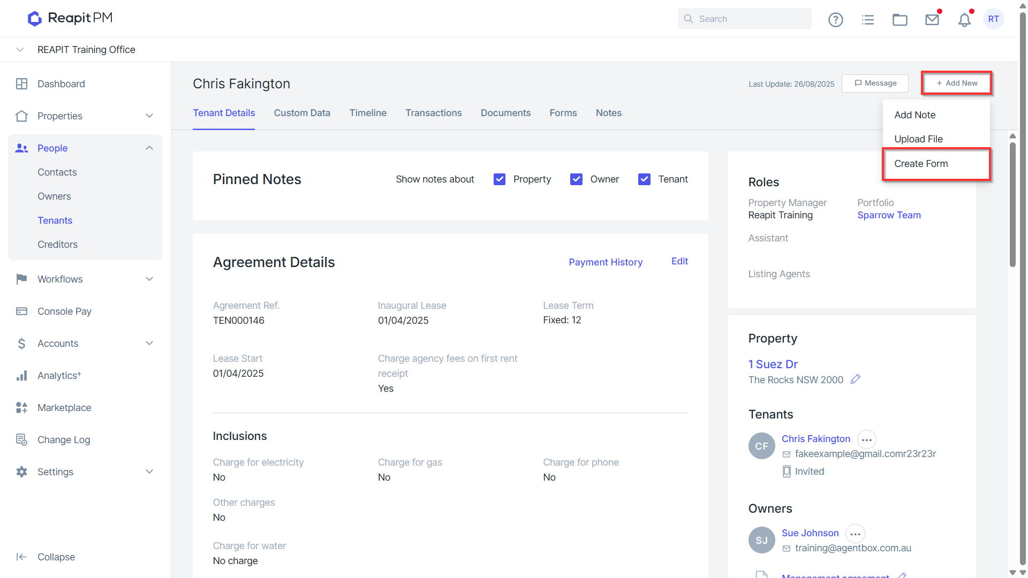The width and height of the screenshot is (1028, 578).
Task: Switch to the Transactions tab
Action: coord(434,113)
